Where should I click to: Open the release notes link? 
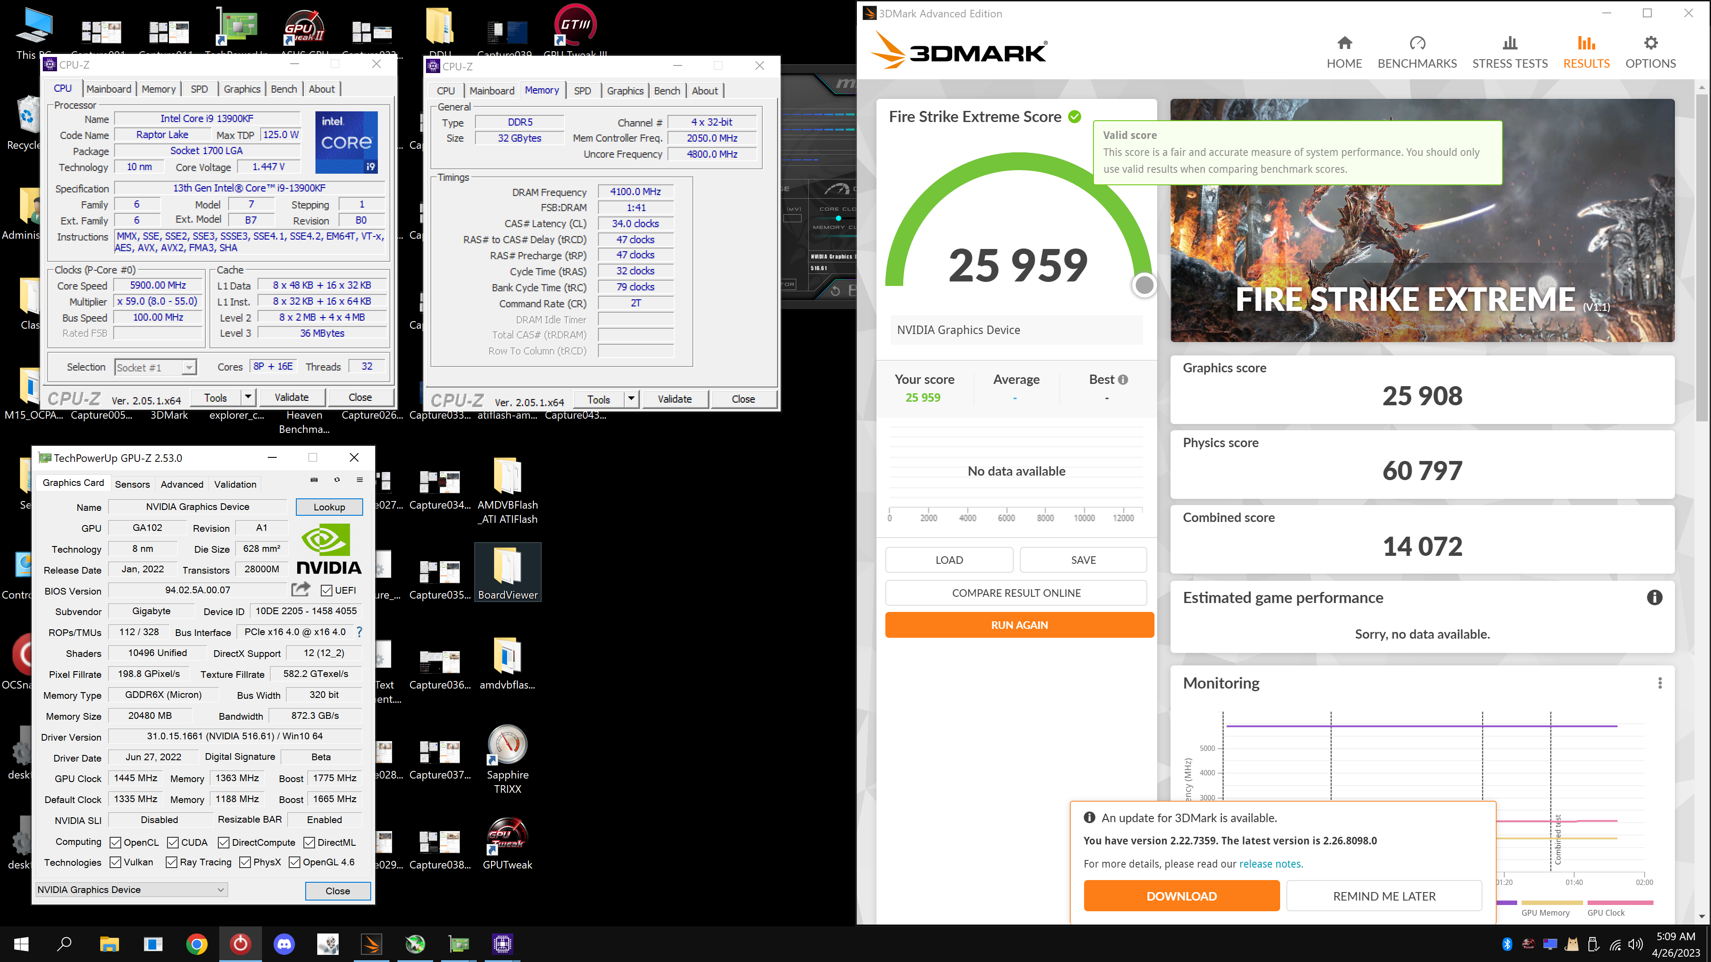point(1271,864)
